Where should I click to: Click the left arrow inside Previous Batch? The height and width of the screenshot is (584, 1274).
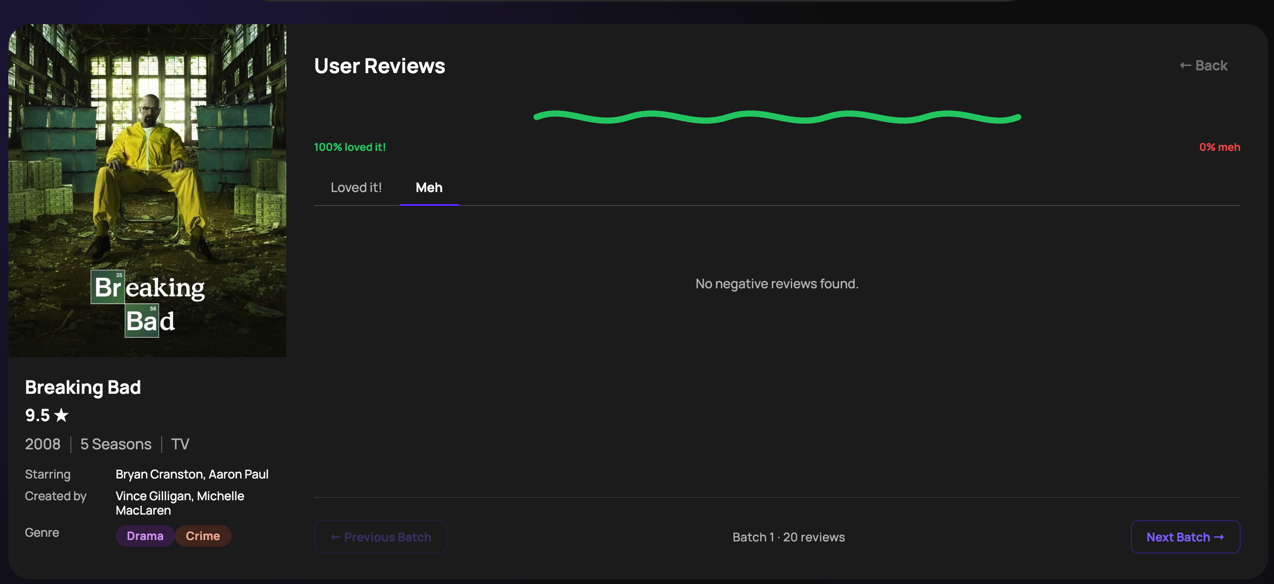coord(336,537)
